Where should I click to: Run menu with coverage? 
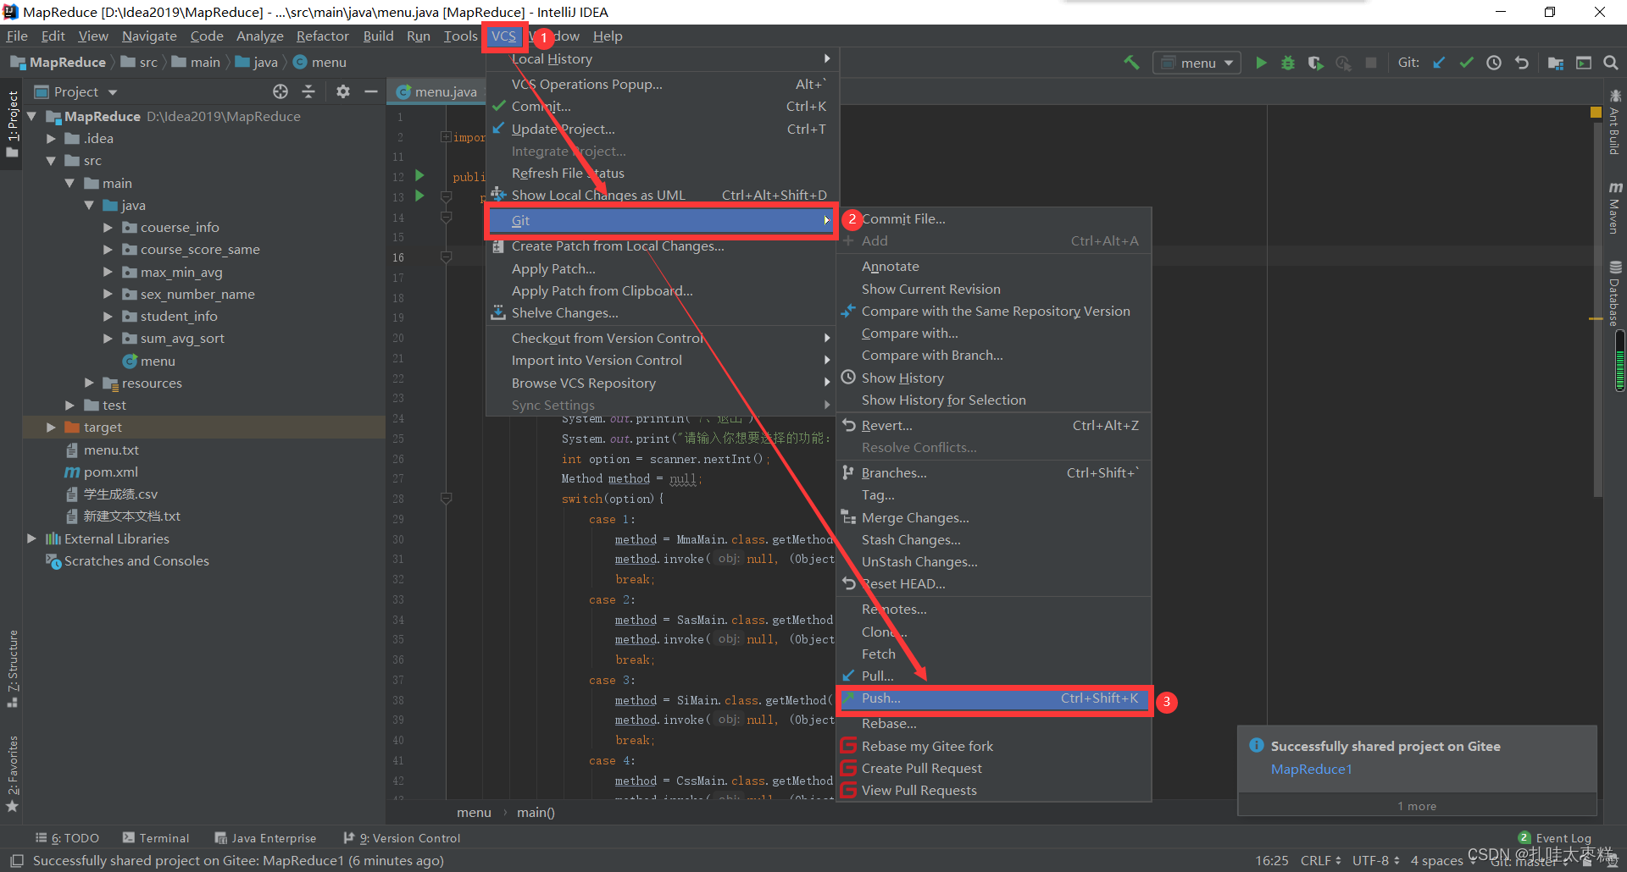[1315, 63]
